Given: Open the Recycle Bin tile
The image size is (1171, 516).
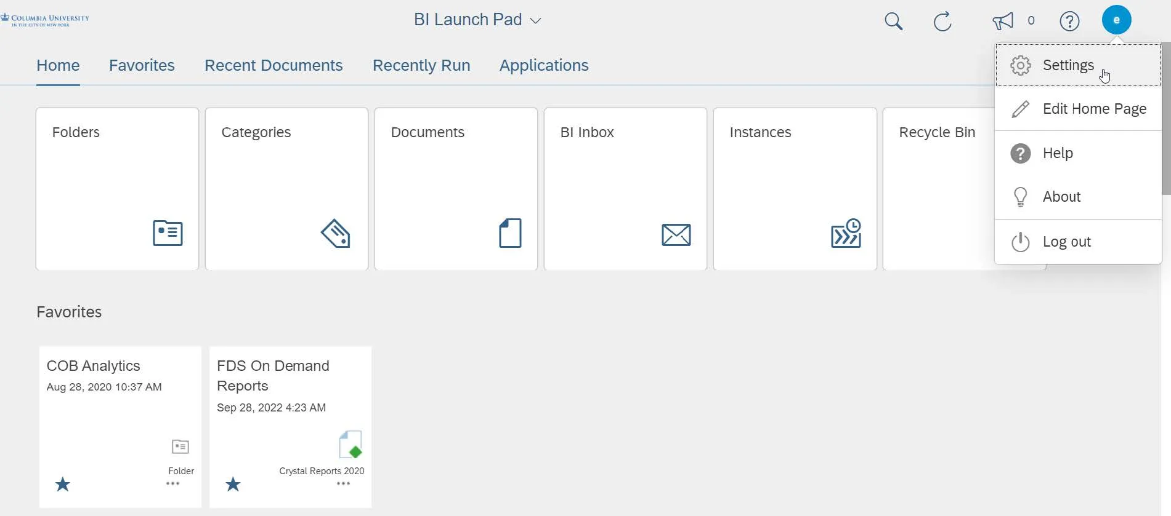Looking at the screenshot, I should coord(939,189).
